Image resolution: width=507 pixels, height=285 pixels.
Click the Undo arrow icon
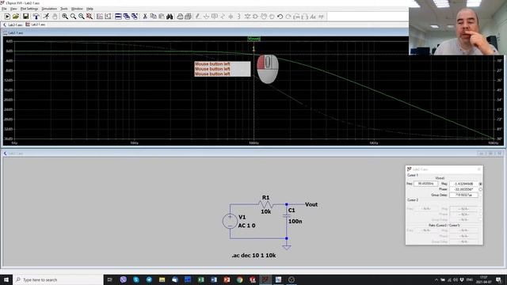pyautogui.click(x=280, y=16)
